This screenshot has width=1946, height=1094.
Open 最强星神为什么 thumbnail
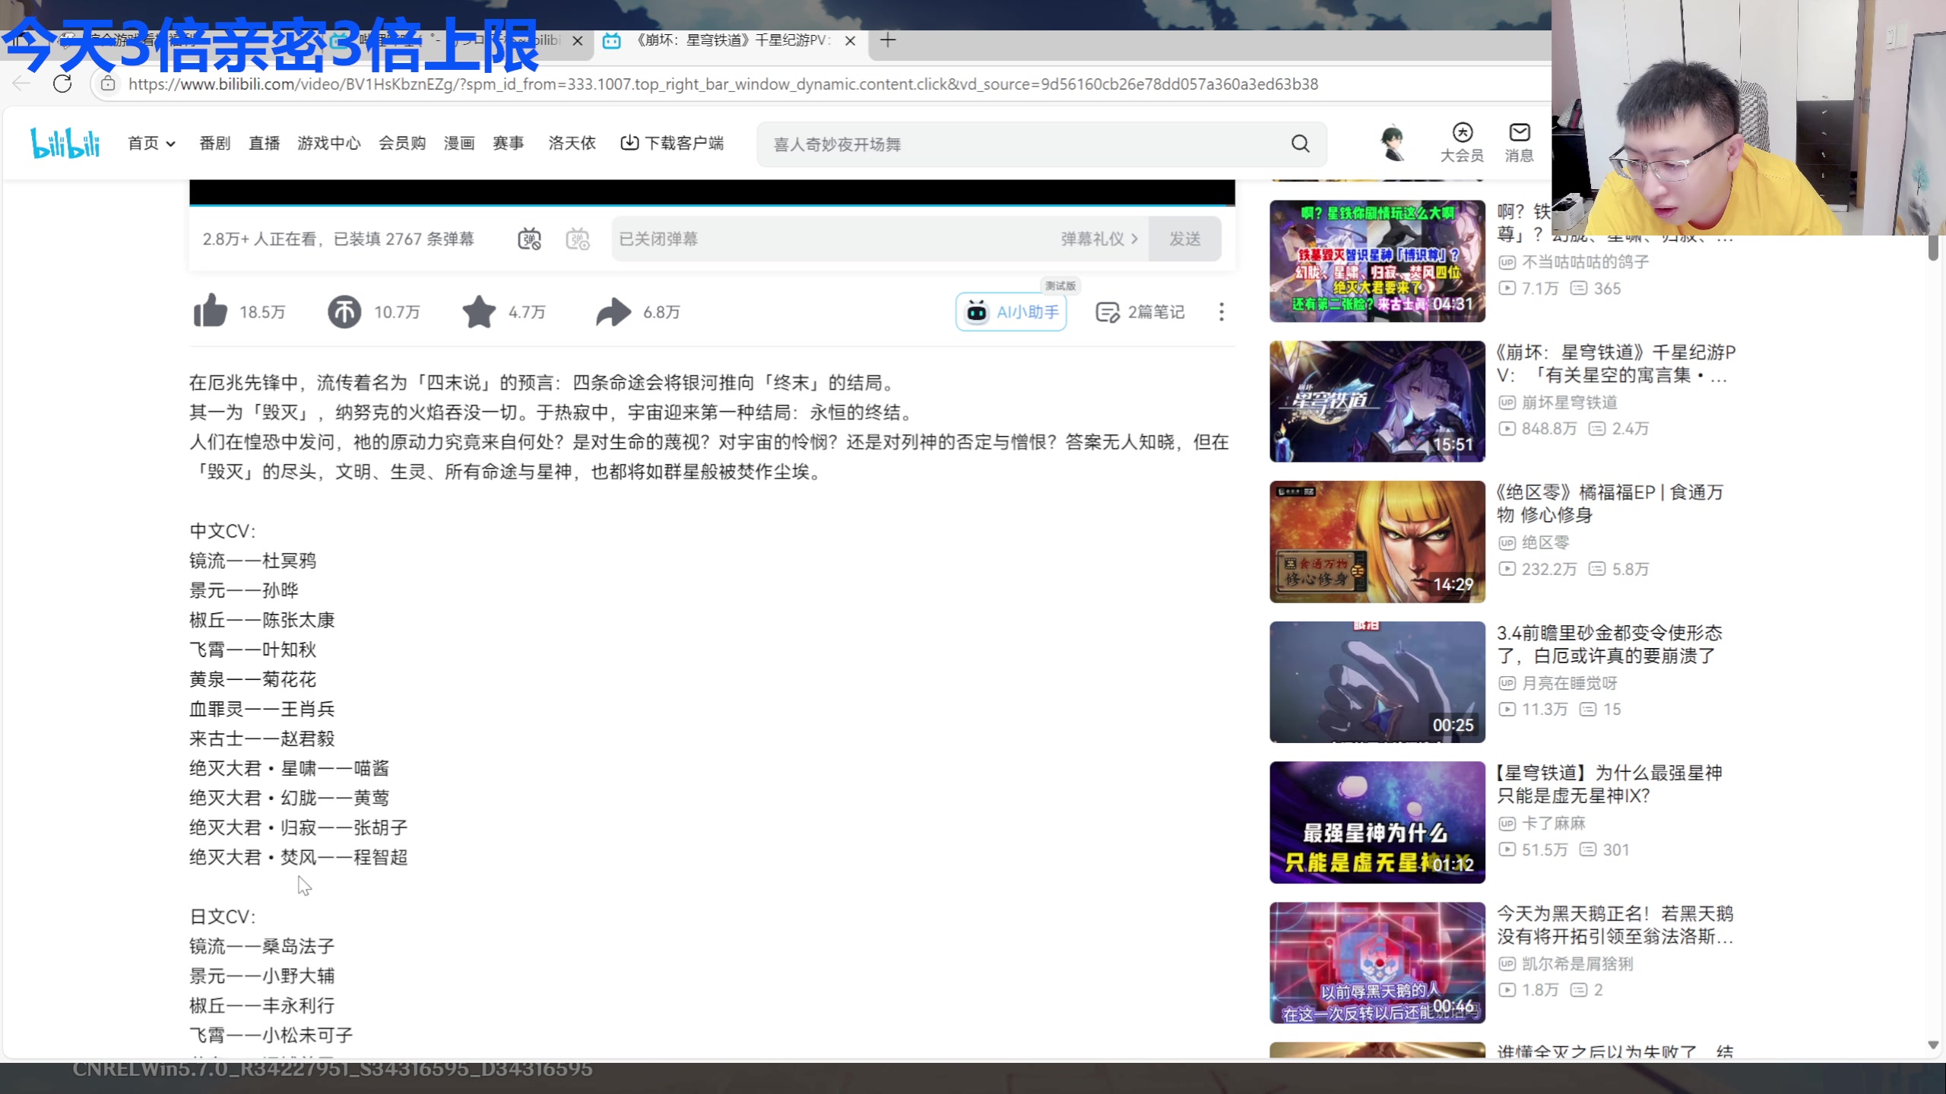pyautogui.click(x=1377, y=822)
